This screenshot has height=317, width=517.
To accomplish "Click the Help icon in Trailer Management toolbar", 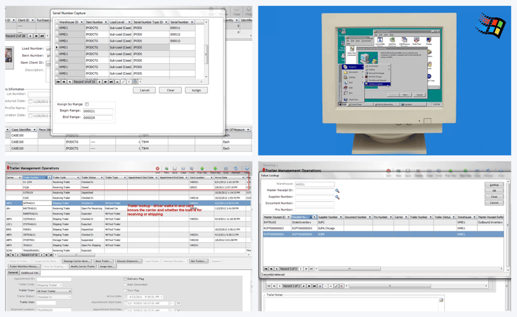I will click(246, 169).
